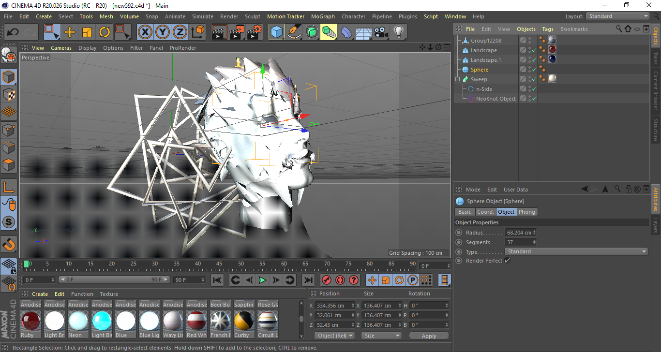Toggle n-Side enabled checkmark
This screenshot has height=352, width=661.
(x=534, y=89)
